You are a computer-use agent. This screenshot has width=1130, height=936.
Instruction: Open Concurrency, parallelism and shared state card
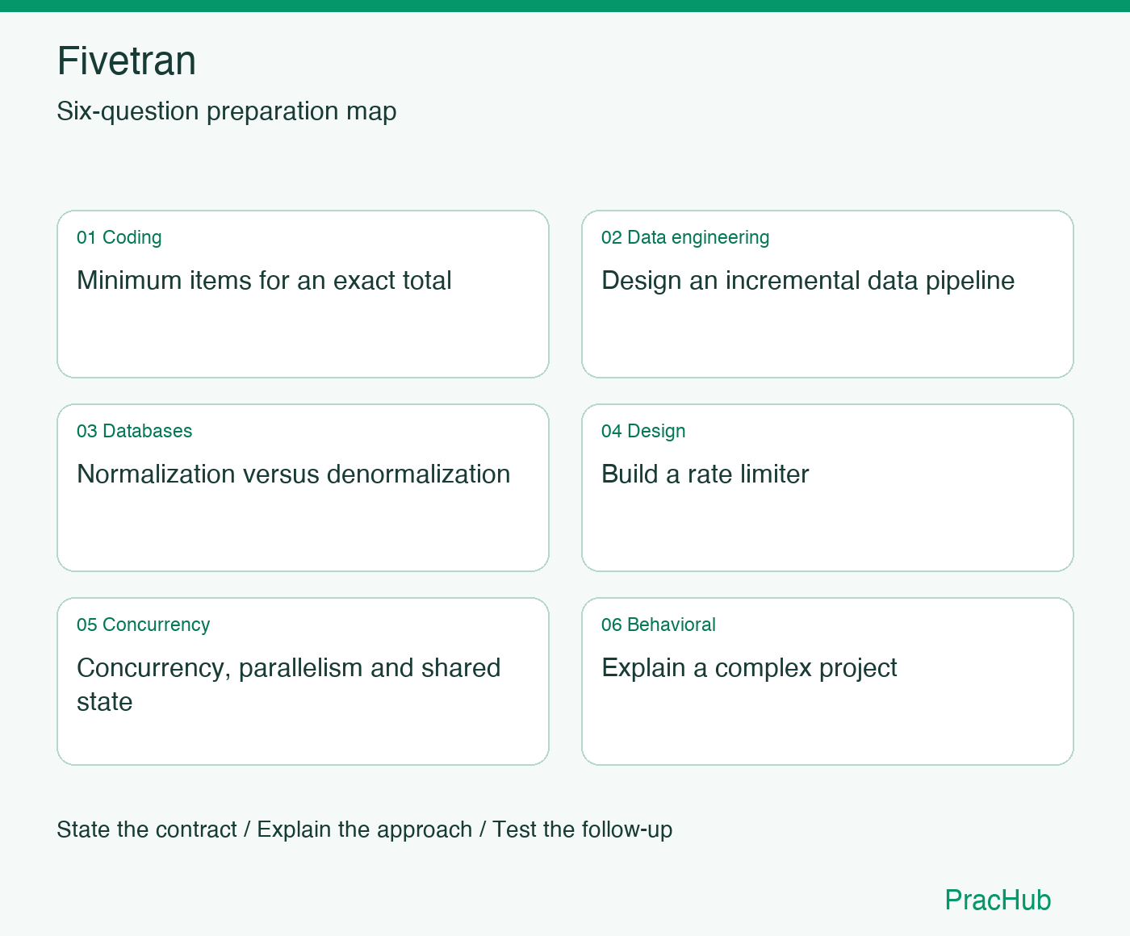click(303, 681)
